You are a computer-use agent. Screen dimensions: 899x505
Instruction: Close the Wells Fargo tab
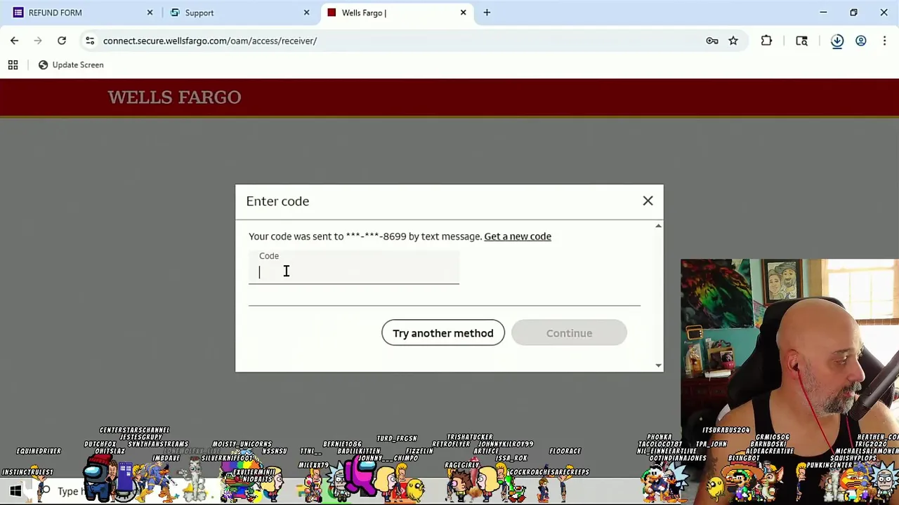463,13
